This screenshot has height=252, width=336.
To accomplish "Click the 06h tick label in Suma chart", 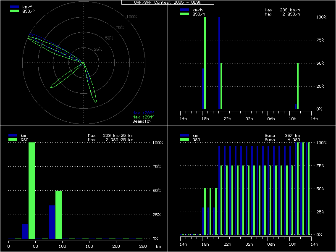I will [271, 244].
